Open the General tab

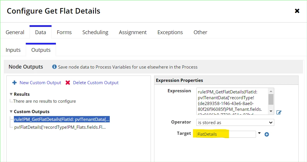[x=15, y=32]
